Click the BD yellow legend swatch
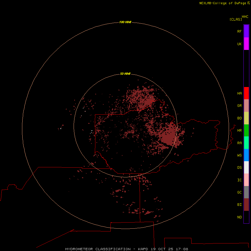This screenshot has height=251, width=251. [x=246, y=118]
